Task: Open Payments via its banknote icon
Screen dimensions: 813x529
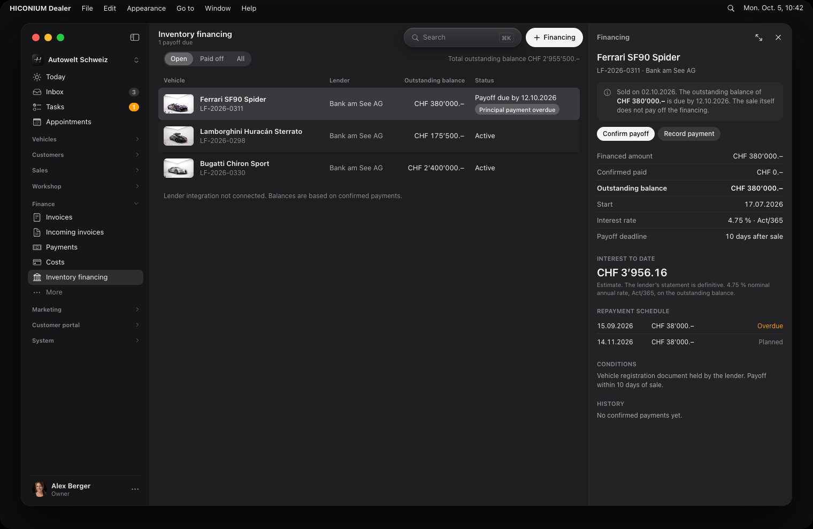Action: click(37, 247)
